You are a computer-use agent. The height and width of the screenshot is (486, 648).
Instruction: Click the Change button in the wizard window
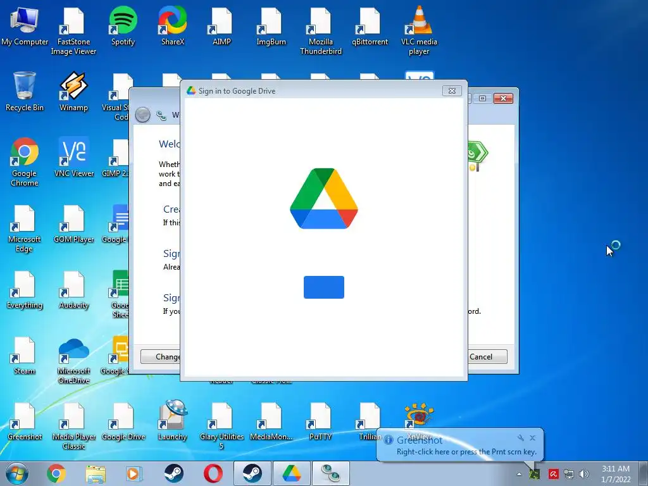(160, 357)
